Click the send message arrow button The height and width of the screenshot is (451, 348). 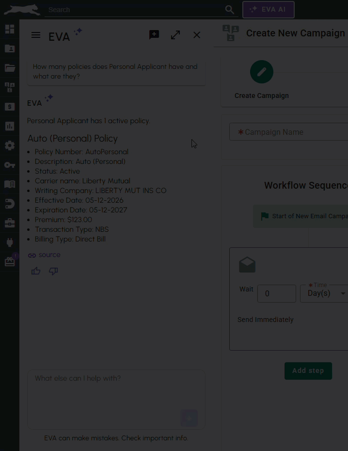[189, 418]
